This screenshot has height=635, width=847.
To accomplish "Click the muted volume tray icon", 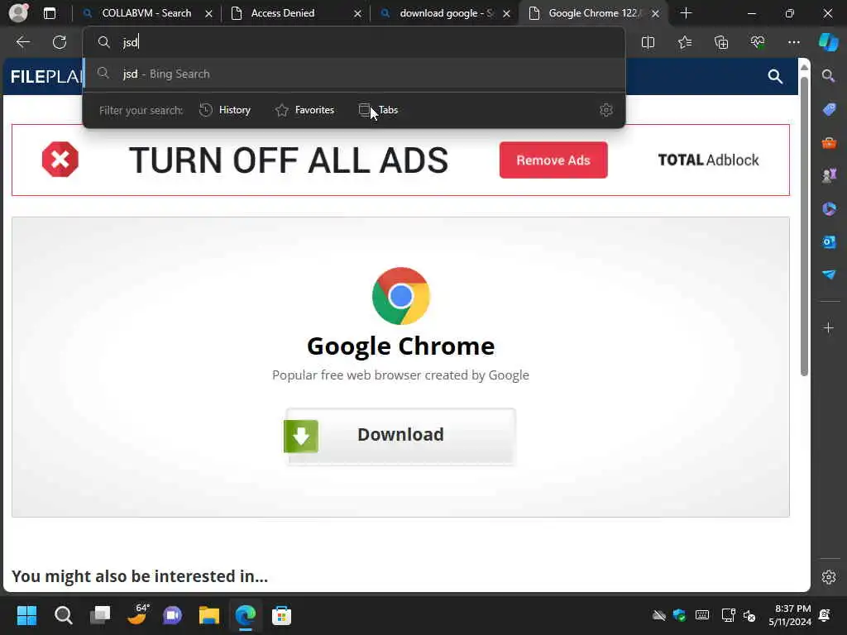I will (x=749, y=615).
